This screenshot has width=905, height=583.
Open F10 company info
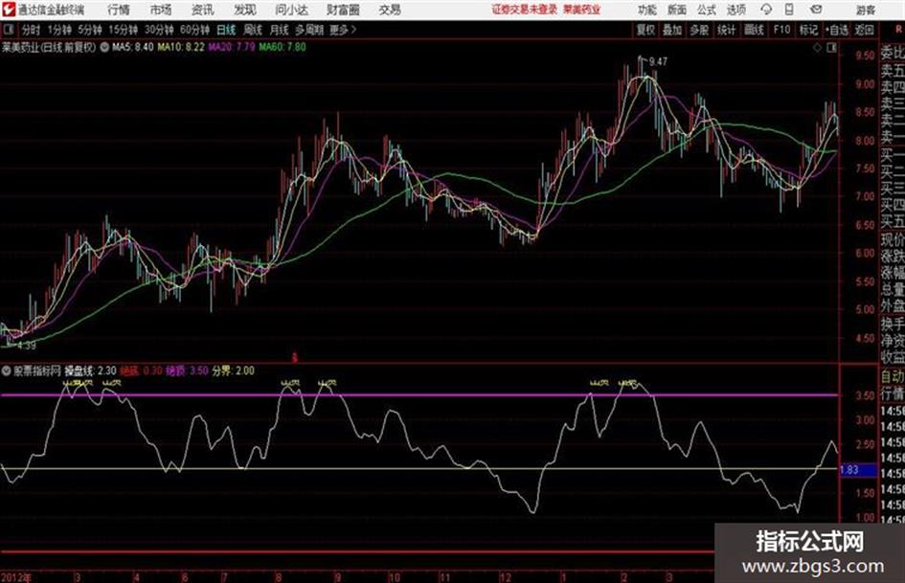point(781,30)
